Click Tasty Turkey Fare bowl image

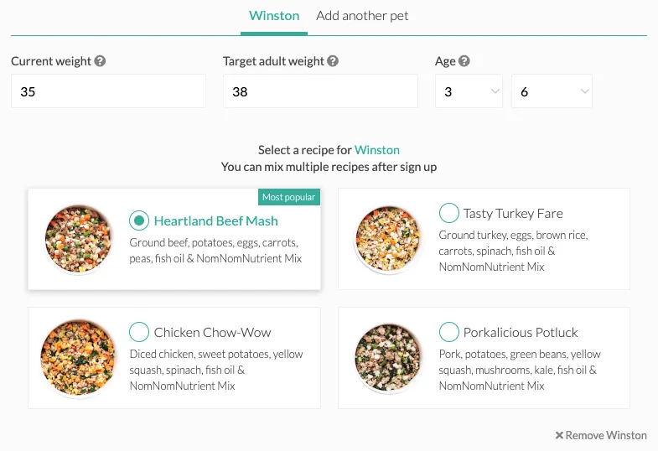click(387, 238)
